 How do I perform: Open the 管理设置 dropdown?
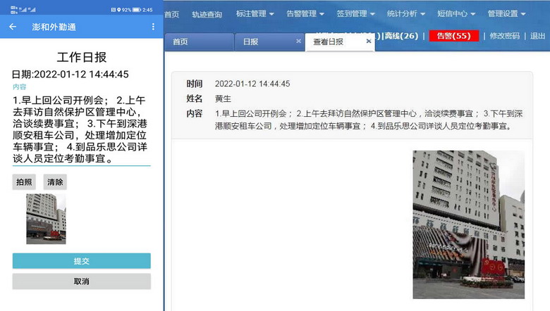[x=507, y=13]
